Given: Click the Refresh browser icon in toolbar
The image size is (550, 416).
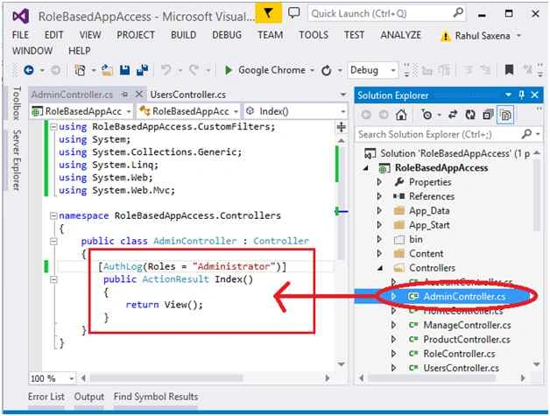Looking at the screenshot, I should tap(326, 71).
